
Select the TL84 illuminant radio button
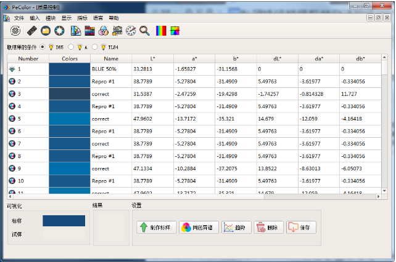(x=95, y=47)
